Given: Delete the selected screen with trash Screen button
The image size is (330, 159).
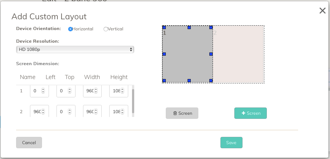Looking at the screenshot, I should pyautogui.click(x=182, y=113).
